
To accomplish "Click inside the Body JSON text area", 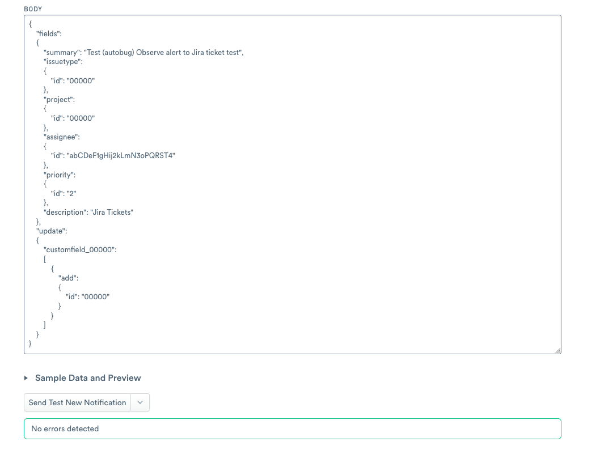I will 293,184.
